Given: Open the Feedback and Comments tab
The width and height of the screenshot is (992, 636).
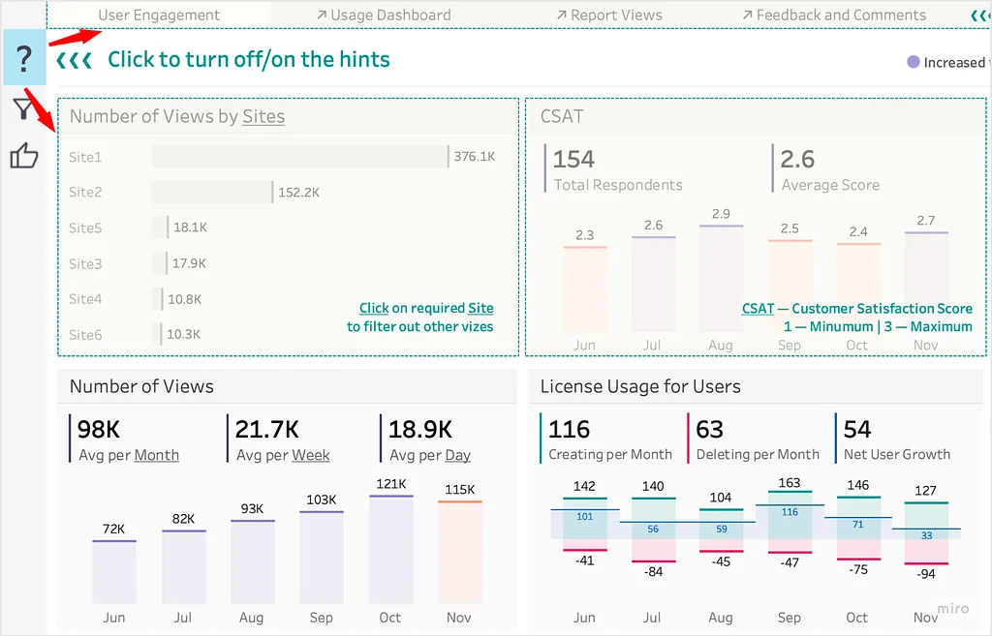Looking at the screenshot, I should click(x=841, y=15).
